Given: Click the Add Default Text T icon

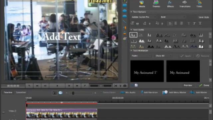Looking at the screenshot, I should (120, 86).
